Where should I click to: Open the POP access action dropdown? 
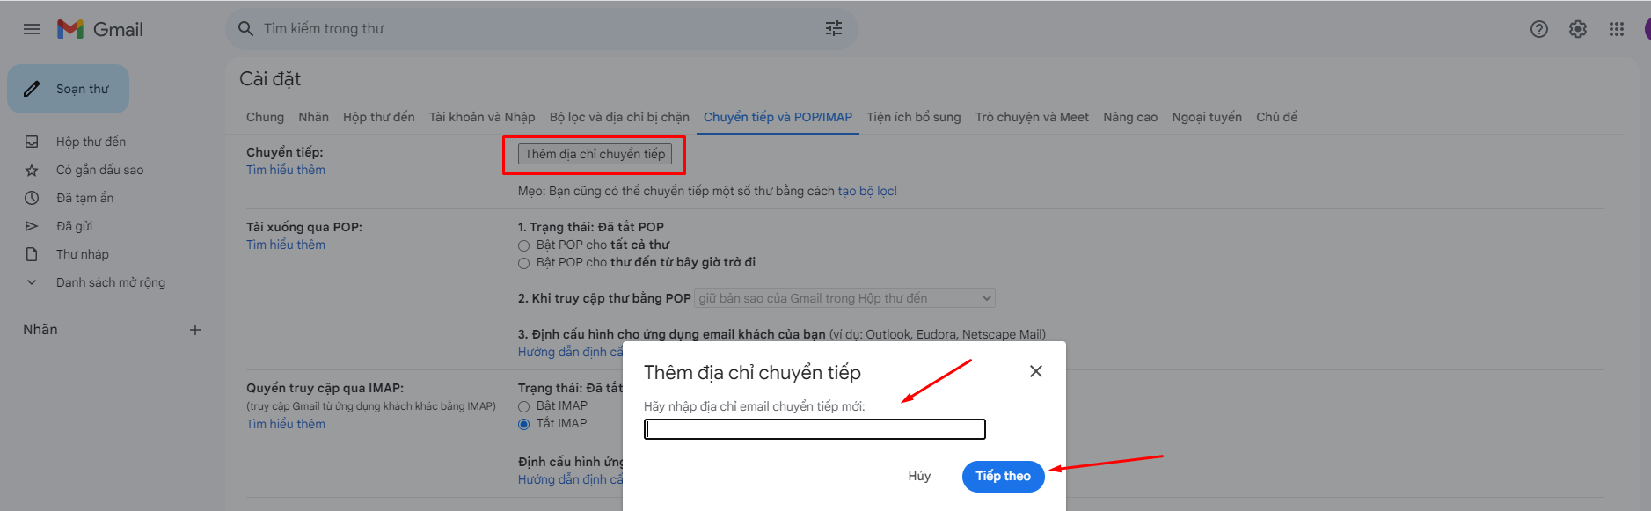[x=844, y=298]
